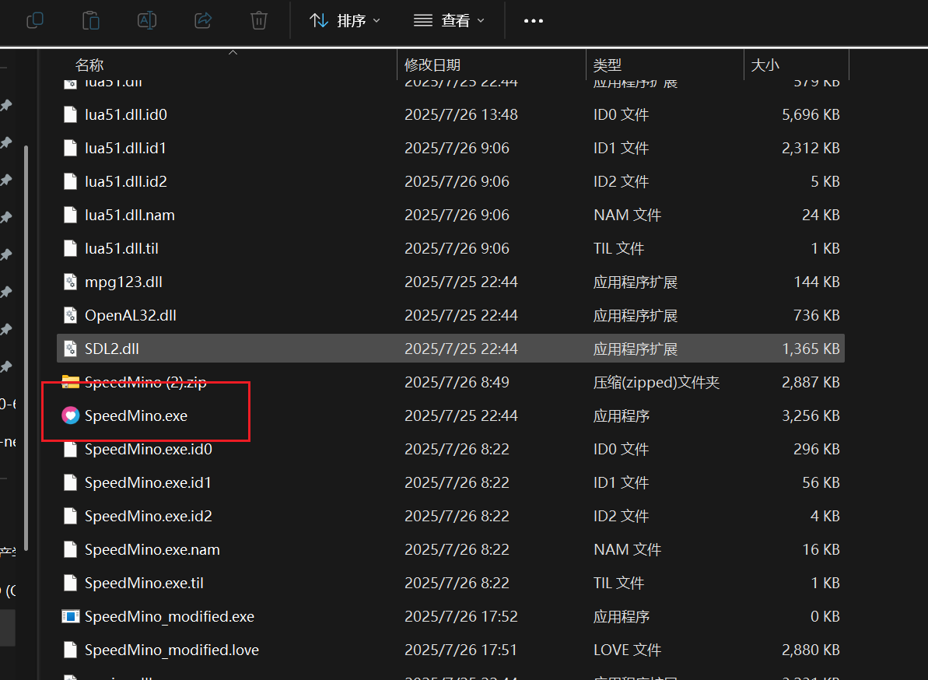Click the SpeedMino_modified.exe file icon
Screen dimensions: 928x680
coord(71,617)
